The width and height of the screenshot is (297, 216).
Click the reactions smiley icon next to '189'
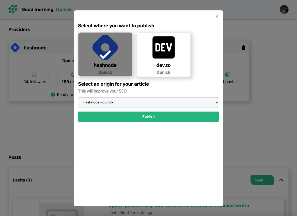[x=72, y=74]
